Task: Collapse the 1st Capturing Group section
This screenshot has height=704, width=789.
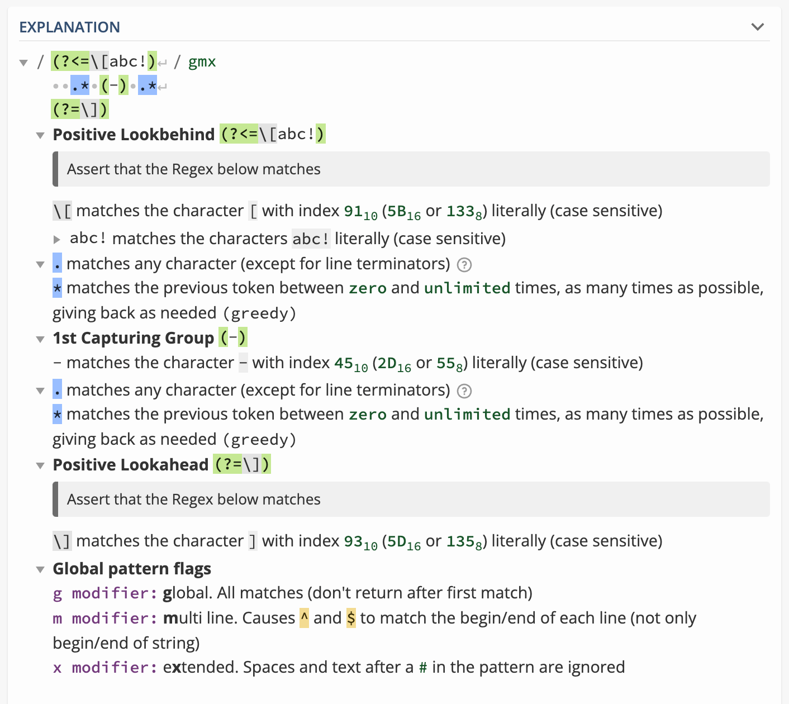Action: [x=40, y=339]
